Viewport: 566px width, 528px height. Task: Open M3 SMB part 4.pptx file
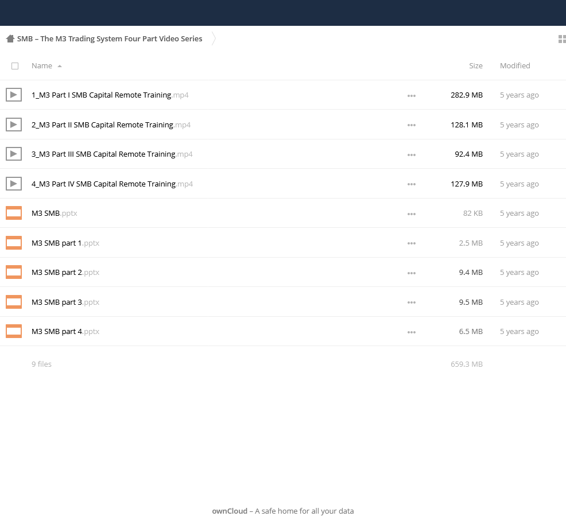[65, 331]
